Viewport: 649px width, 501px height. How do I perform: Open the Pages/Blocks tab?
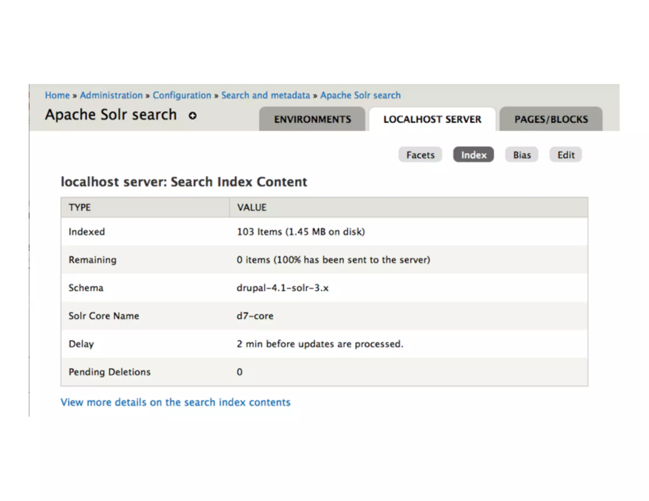tap(551, 119)
